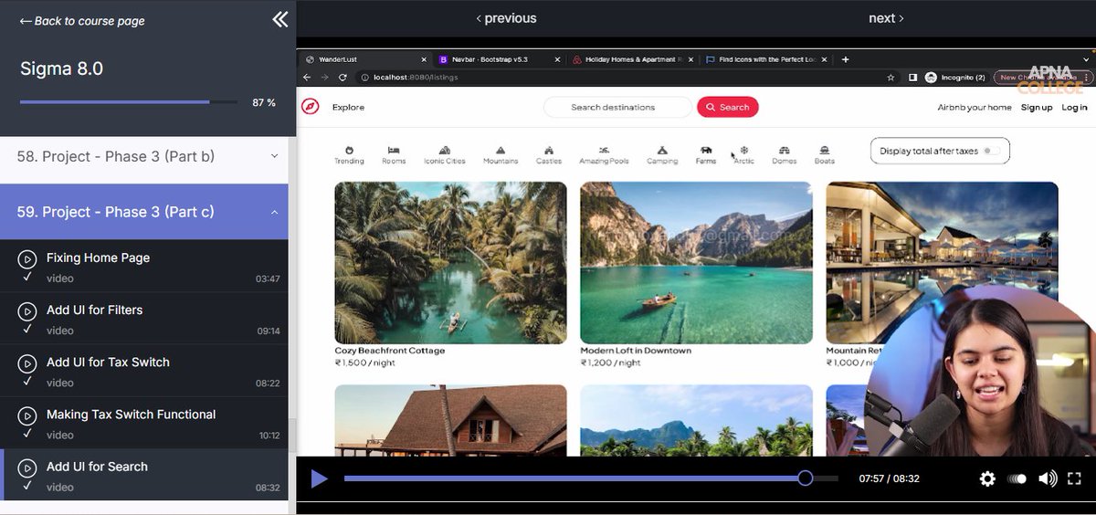This screenshot has height=515, width=1096.
Task: Switch to Holiday Homes & Apartment tab
Action: click(631, 59)
